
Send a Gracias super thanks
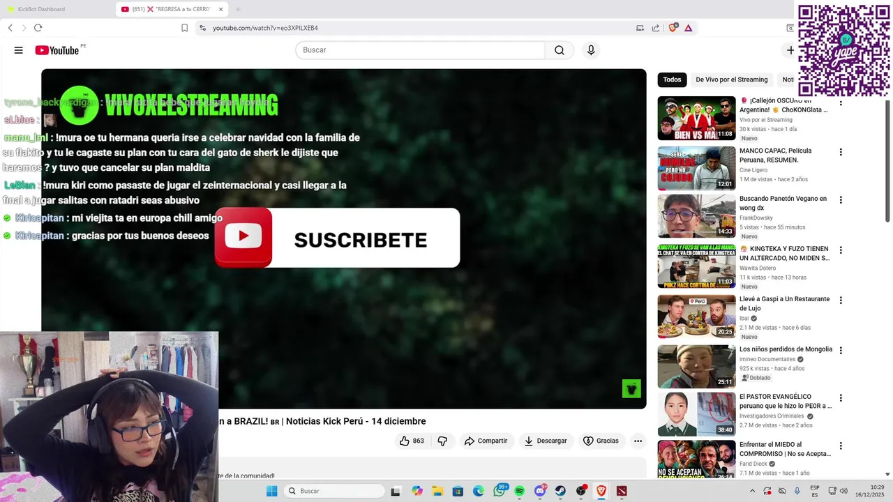pos(601,441)
